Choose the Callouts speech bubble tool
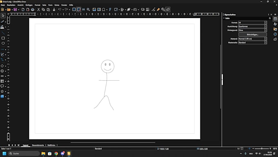 [2, 86]
